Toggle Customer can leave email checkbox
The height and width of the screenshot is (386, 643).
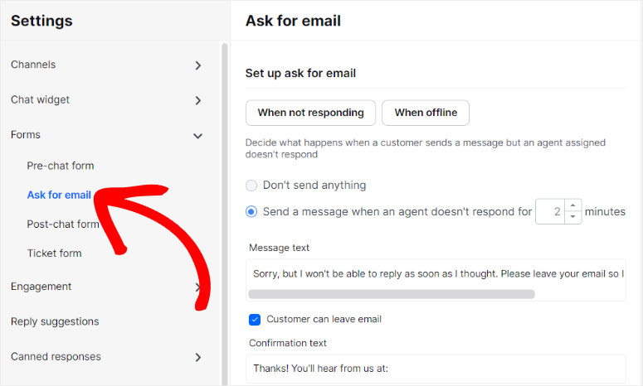255,319
